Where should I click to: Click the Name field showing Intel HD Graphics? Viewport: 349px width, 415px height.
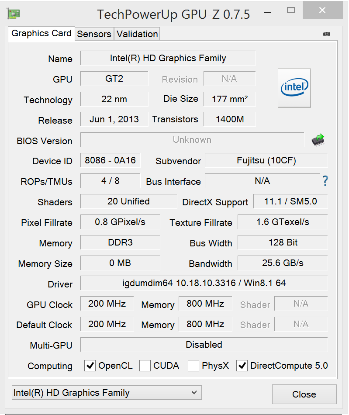pyautogui.click(x=168, y=58)
